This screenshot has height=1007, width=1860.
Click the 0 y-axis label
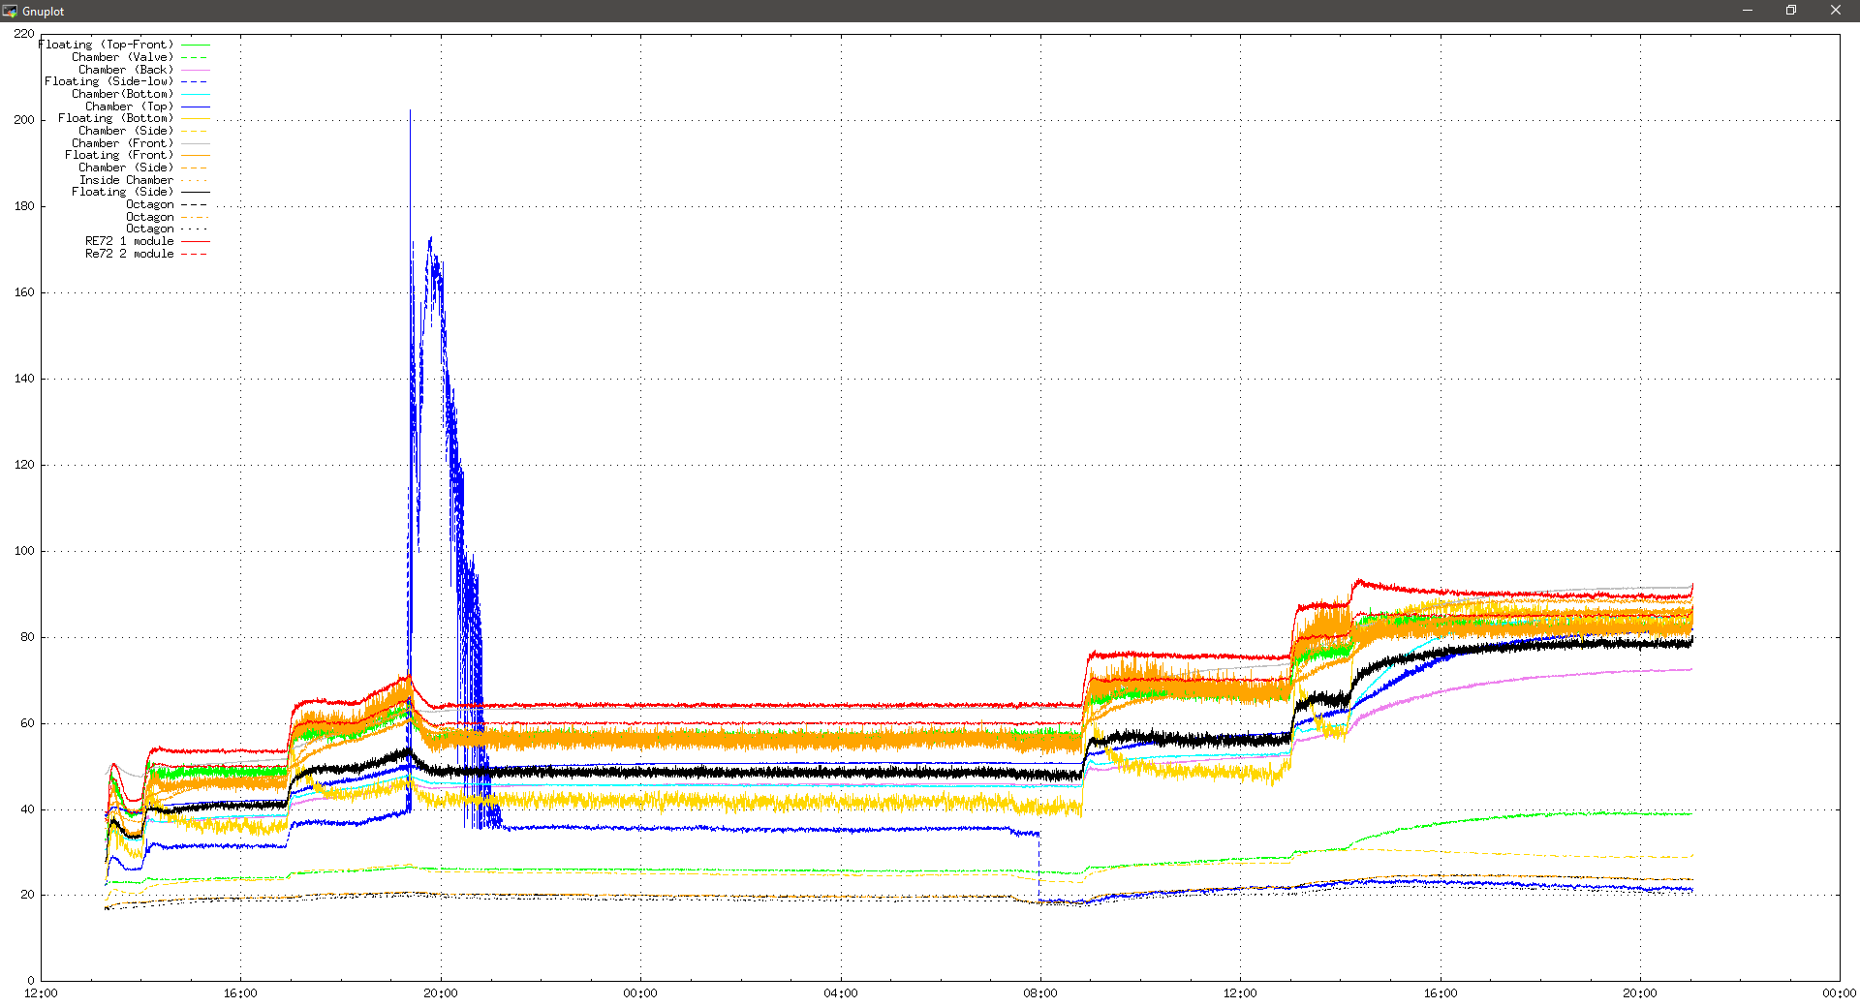[x=32, y=981]
